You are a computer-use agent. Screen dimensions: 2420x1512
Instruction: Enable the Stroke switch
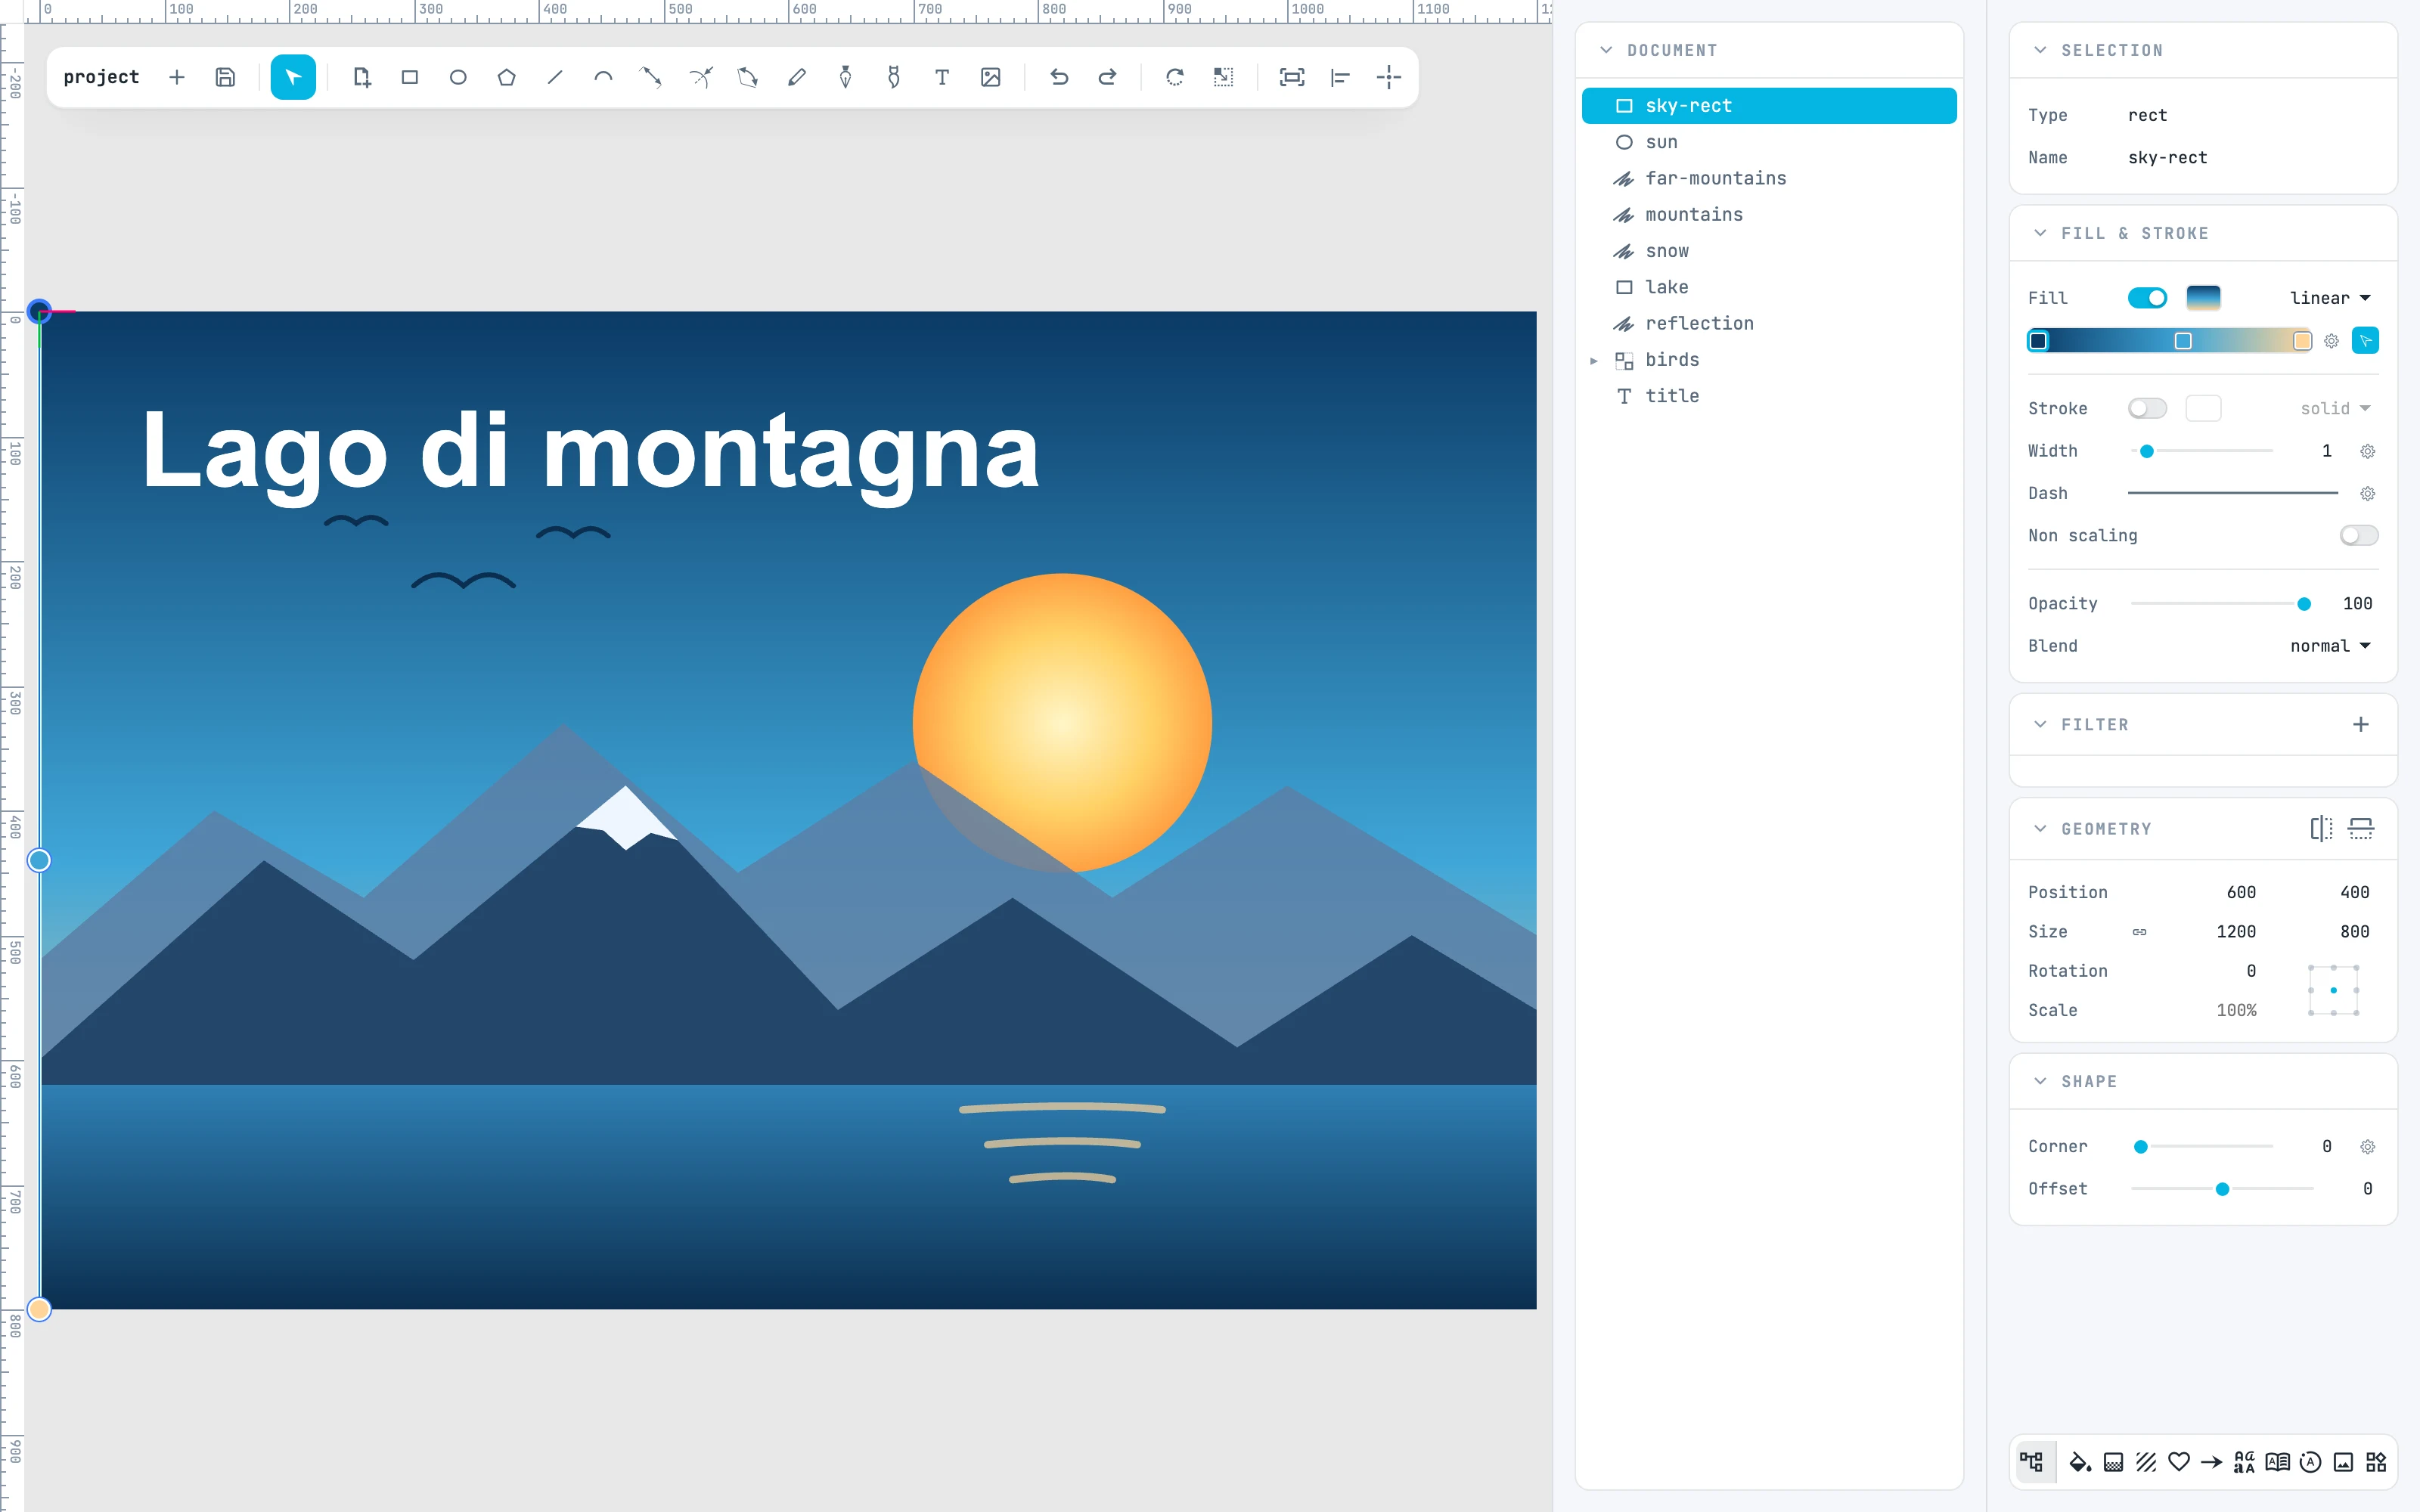pos(2147,408)
